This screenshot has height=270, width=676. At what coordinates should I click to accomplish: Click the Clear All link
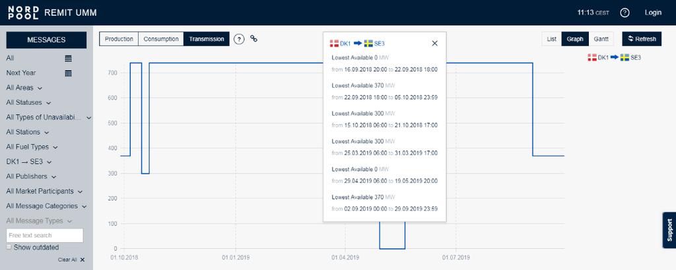(67, 259)
